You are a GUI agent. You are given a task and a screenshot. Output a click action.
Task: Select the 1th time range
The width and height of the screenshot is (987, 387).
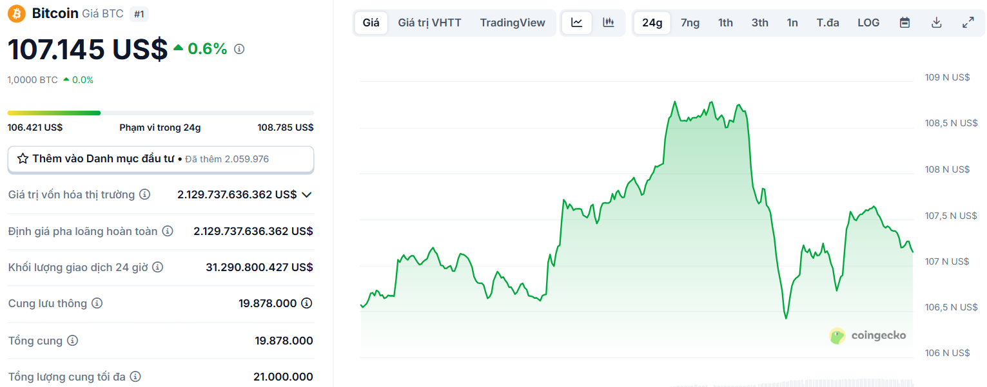click(726, 23)
